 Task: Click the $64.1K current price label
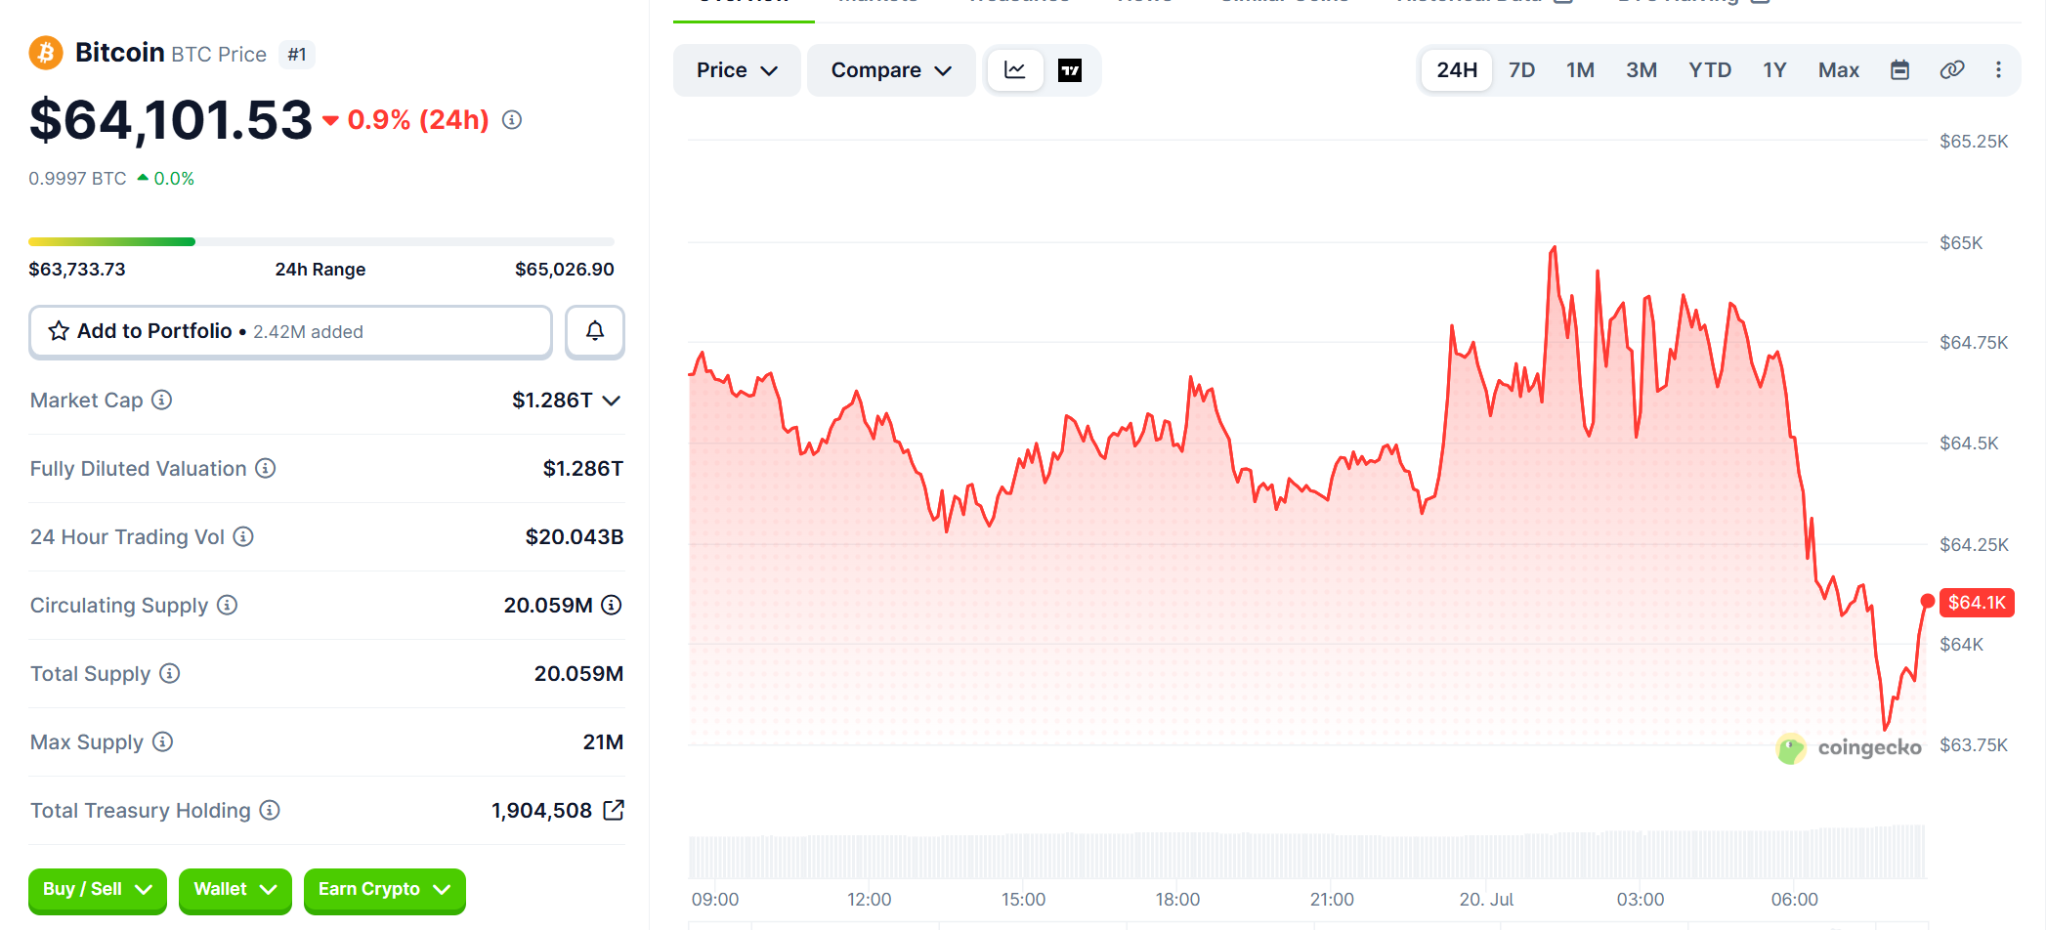[x=1977, y=603]
